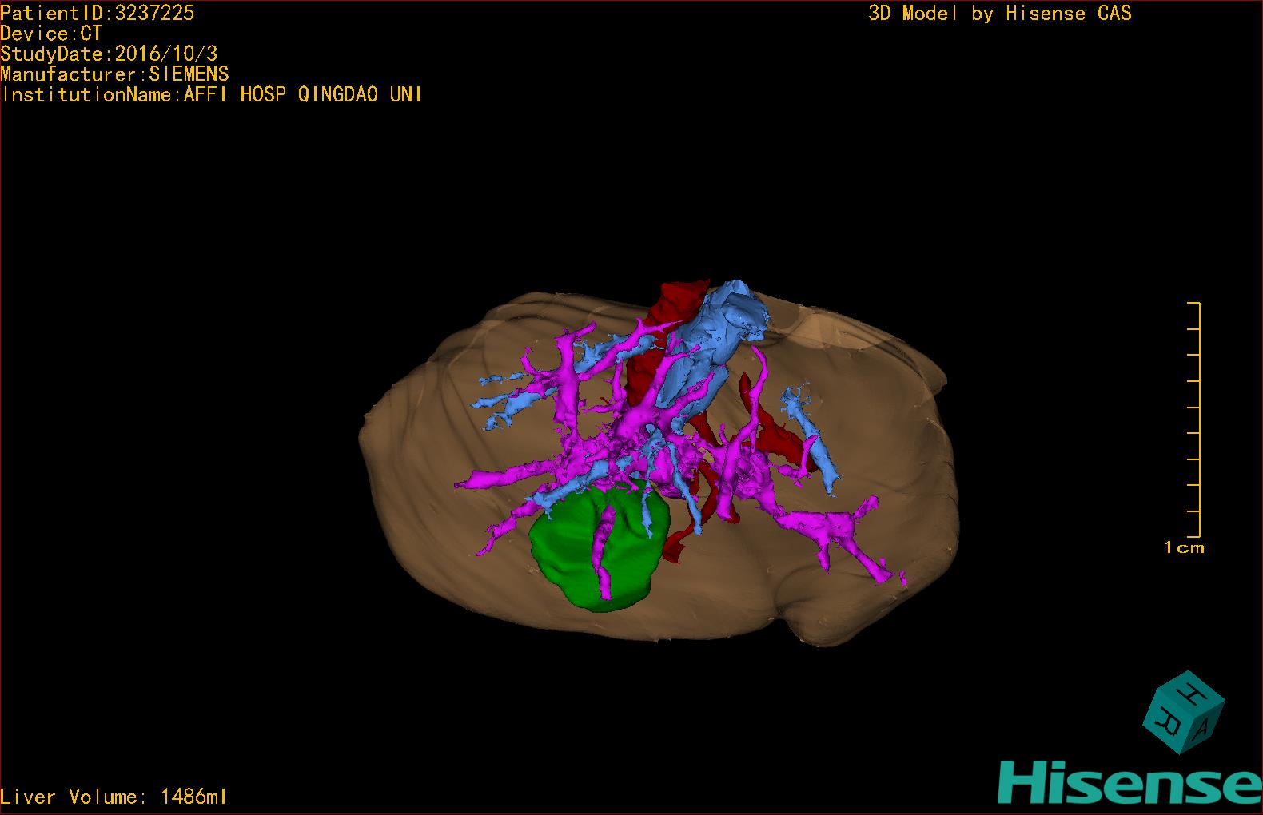Click the Device:CT label
The width and height of the screenshot is (1263, 815).
pos(51,34)
